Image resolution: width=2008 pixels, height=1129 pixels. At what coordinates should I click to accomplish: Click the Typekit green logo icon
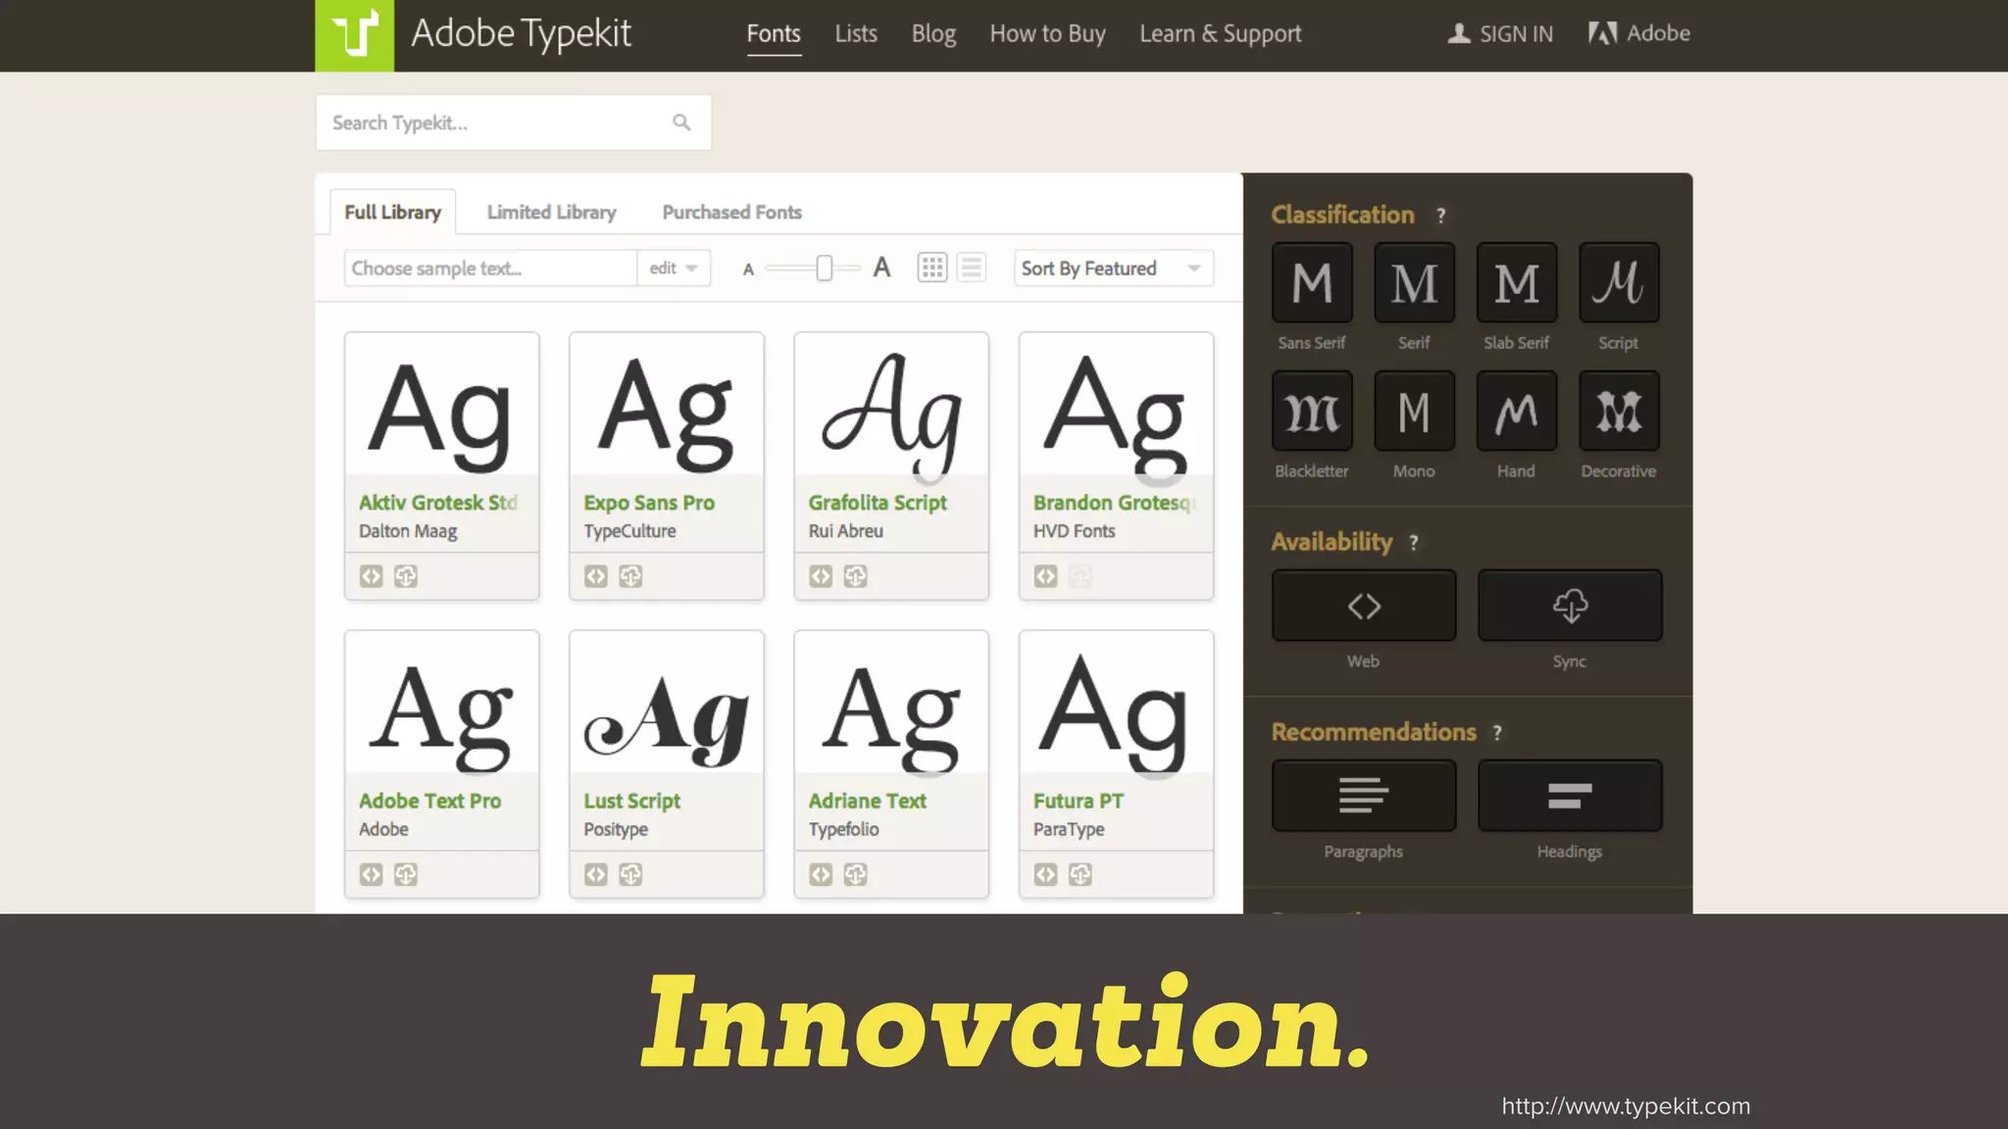point(354,35)
